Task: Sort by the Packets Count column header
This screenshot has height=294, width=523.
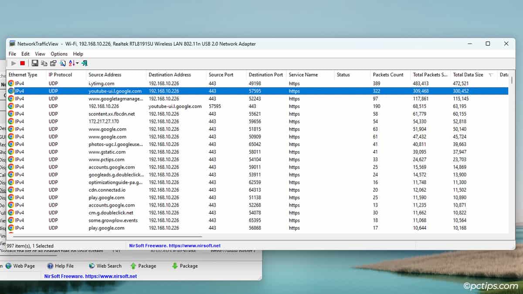Action: [x=391, y=74]
